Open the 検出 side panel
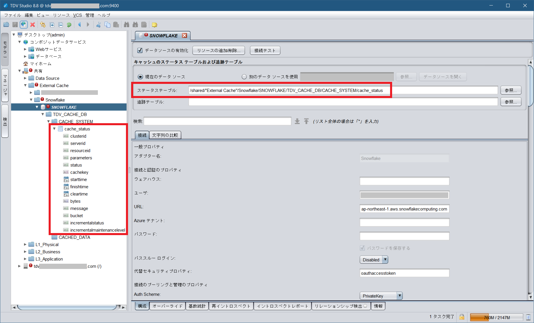The width and height of the screenshot is (534, 323). tap(5, 121)
